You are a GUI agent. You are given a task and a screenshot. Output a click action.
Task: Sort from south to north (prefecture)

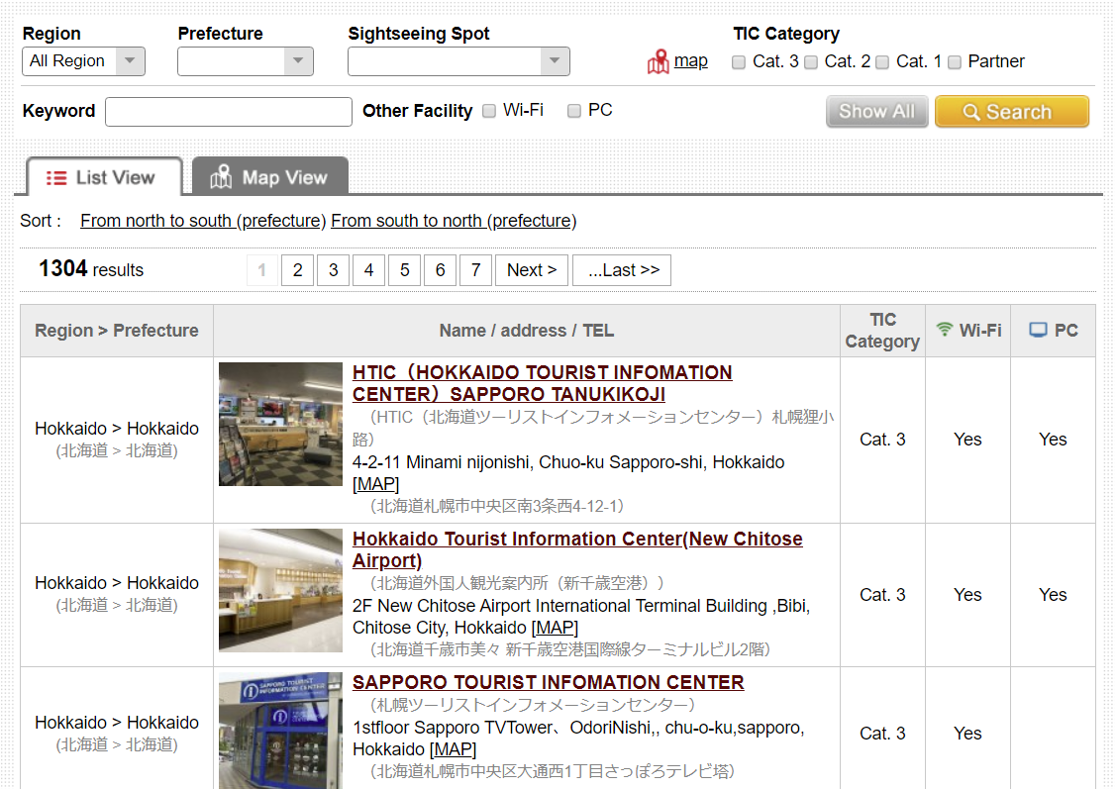454,221
